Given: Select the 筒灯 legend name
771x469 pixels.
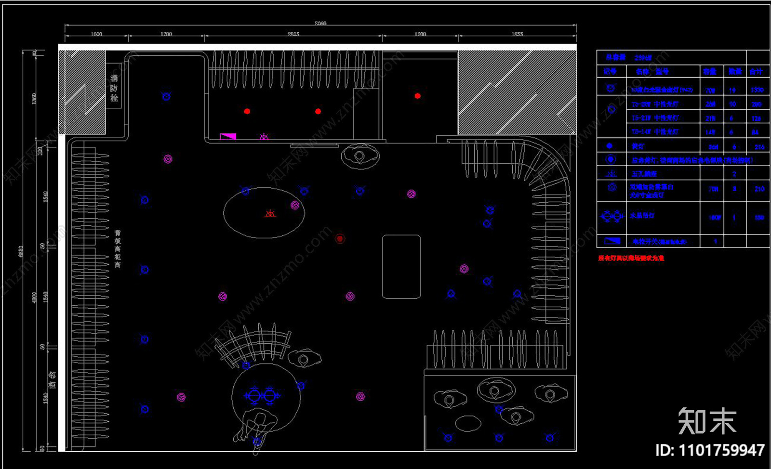Looking at the screenshot, I should click(638, 146).
